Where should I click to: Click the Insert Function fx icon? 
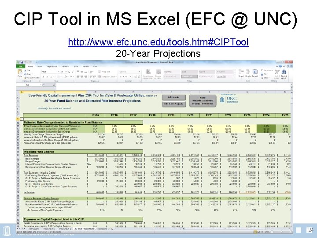(x=54, y=85)
